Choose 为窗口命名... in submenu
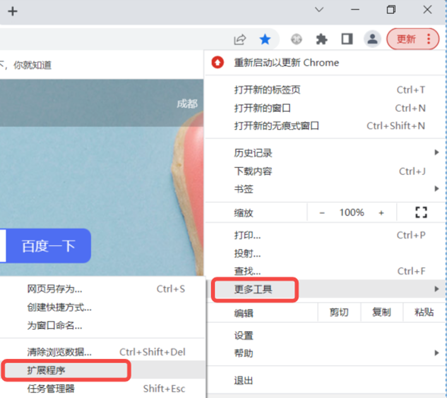Image resolution: width=447 pixels, height=398 pixels. (x=103, y=325)
